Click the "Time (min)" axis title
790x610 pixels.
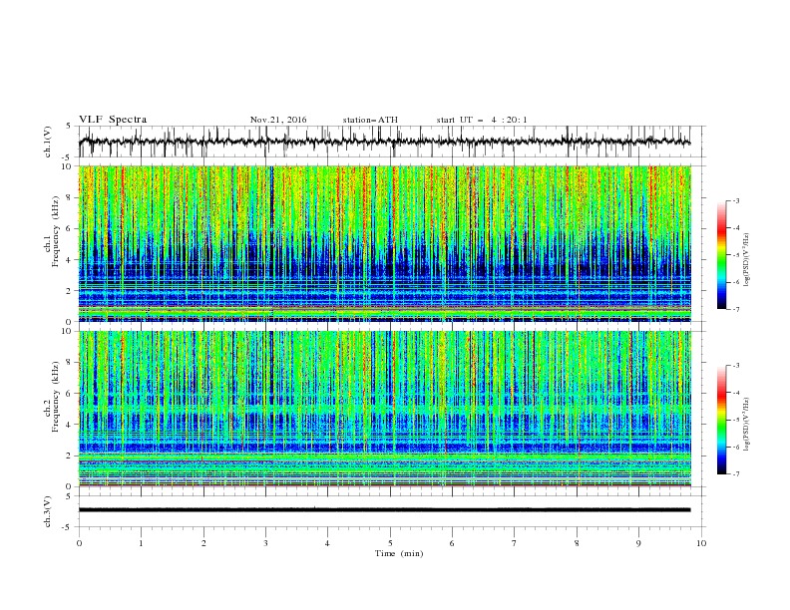click(399, 553)
